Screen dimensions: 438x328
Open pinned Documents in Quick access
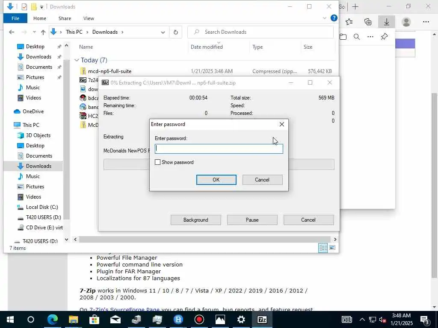coord(39,67)
